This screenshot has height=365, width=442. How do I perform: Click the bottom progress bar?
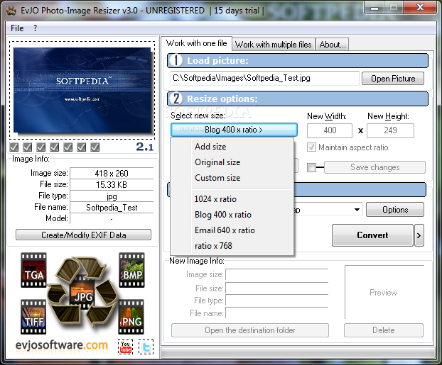click(298, 352)
